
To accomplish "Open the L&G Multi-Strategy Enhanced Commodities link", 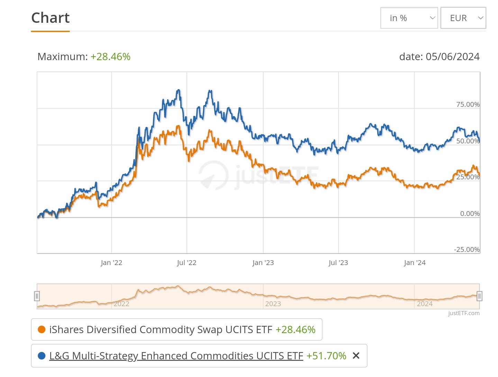I will click(176, 356).
